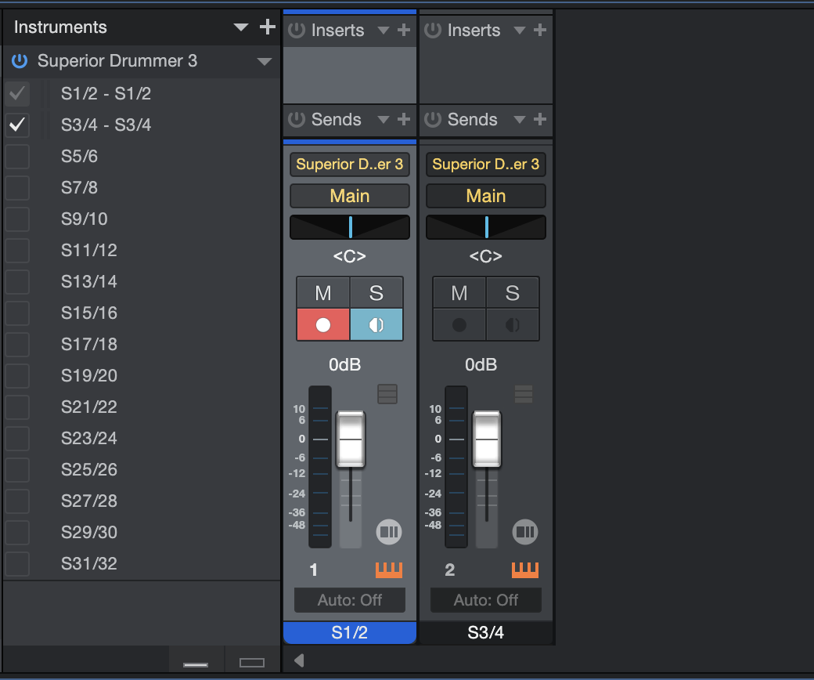Open the instrument editor keyboard icon on S1/2

[388, 570]
